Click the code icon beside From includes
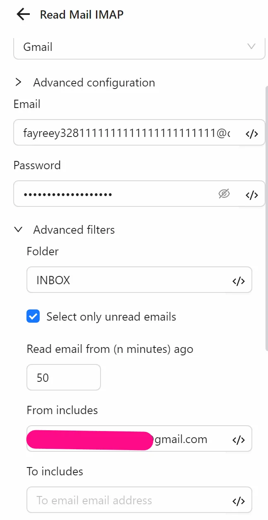Viewport: 268px width, 520px height. tap(238, 440)
